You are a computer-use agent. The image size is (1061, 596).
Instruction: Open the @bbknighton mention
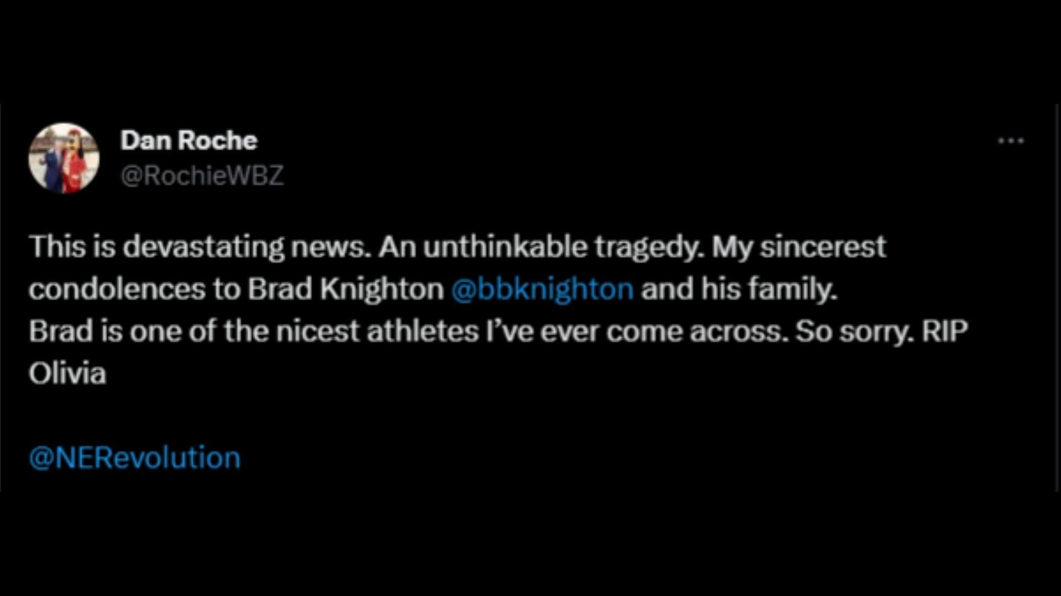(x=542, y=289)
